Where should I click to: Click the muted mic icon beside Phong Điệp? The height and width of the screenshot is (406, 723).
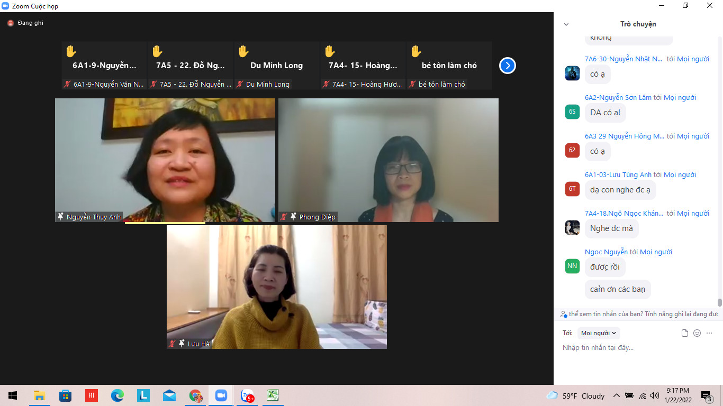(284, 217)
